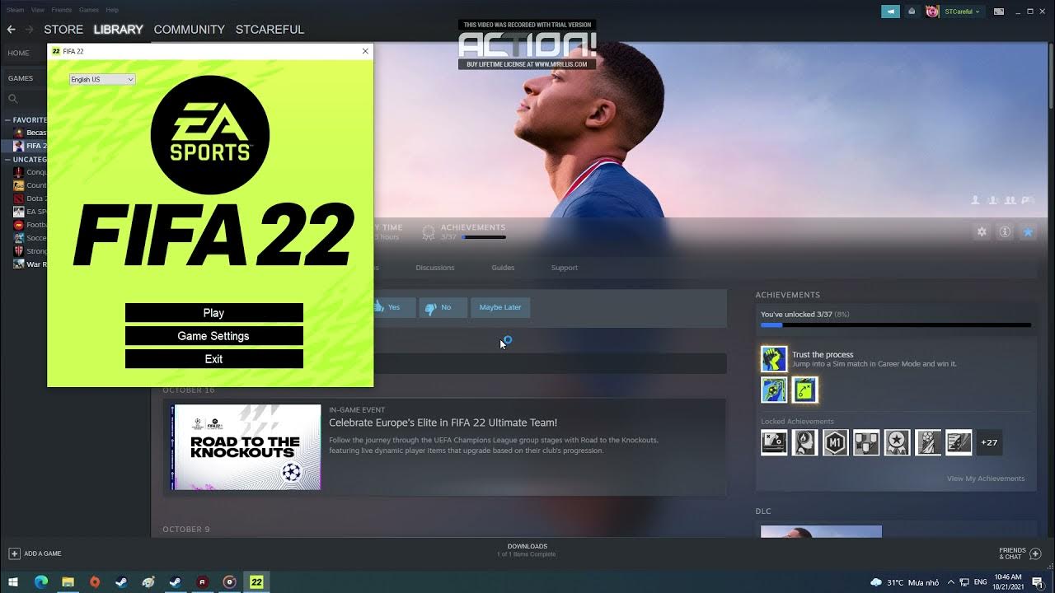Click the Play button in FIFA 22 launcher
1055x593 pixels.
click(x=213, y=313)
